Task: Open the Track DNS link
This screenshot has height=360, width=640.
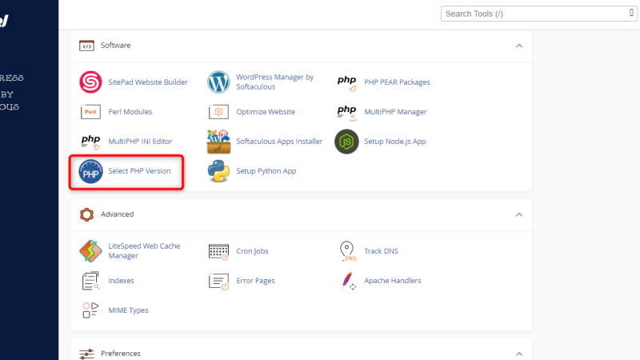Action: pos(381,251)
